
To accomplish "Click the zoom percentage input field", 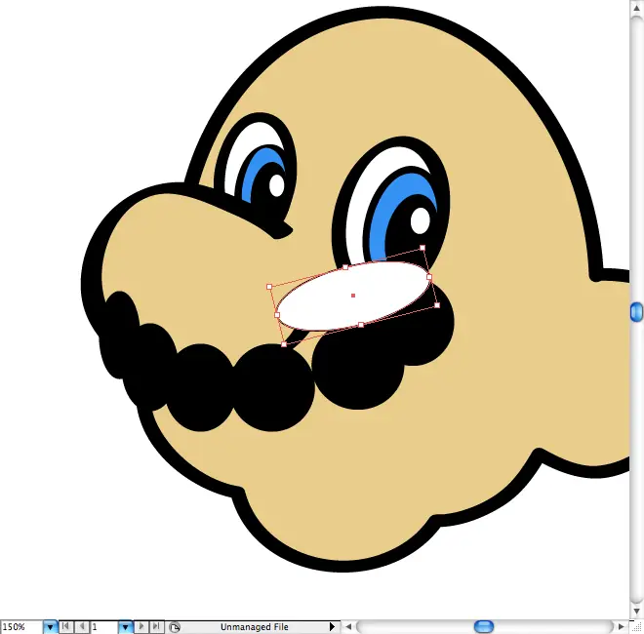I will [x=20, y=627].
